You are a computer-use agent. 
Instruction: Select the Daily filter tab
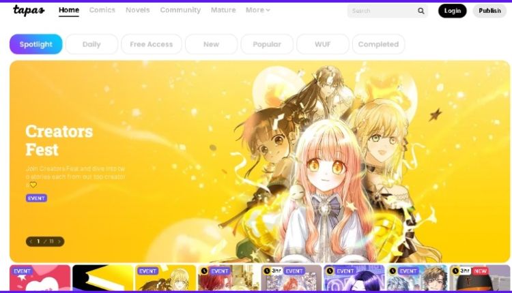(x=91, y=44)
